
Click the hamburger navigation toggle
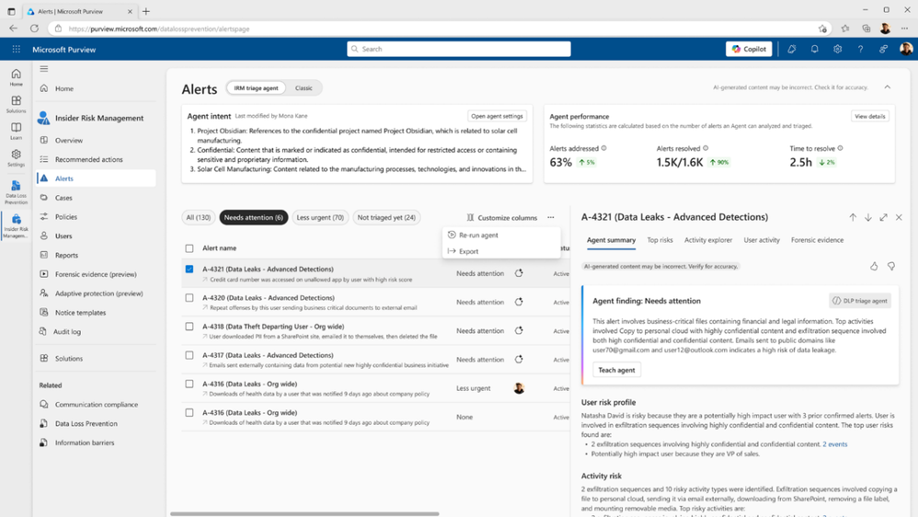(x=44, y=68)
